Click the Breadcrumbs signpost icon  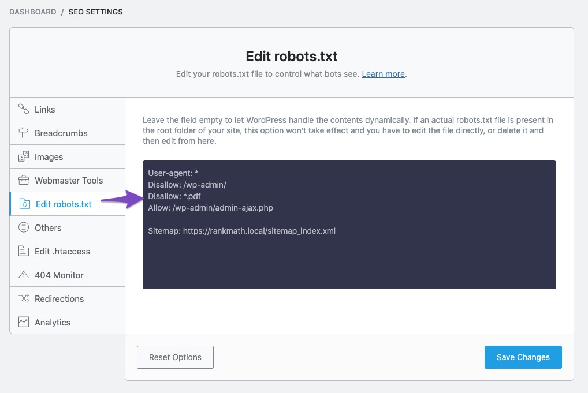tap(24, 133)
